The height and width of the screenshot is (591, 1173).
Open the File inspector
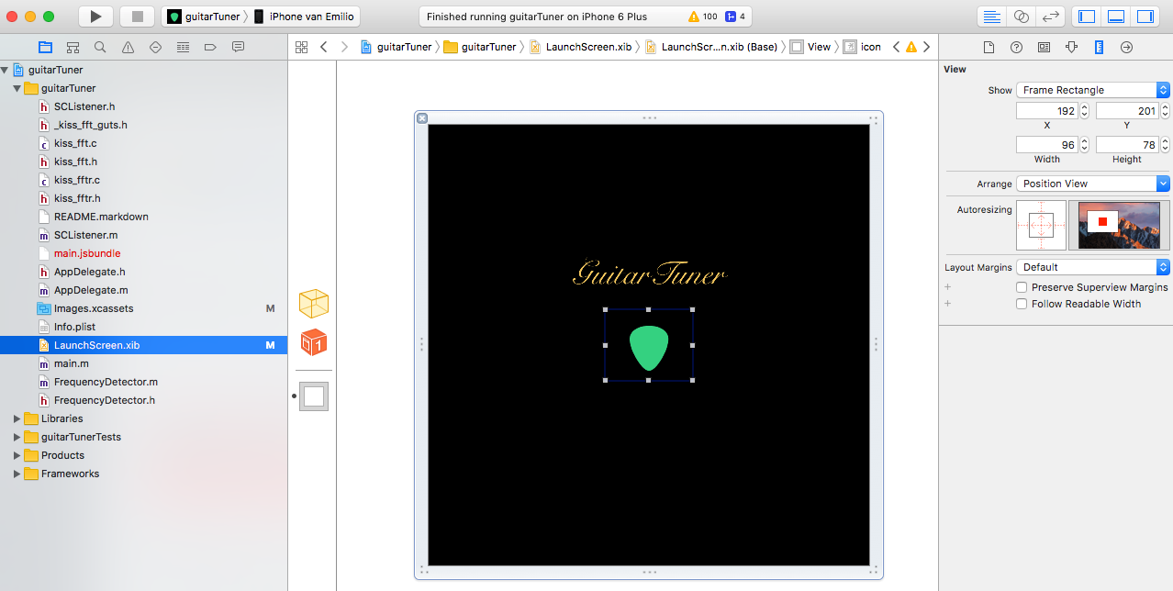989,47
